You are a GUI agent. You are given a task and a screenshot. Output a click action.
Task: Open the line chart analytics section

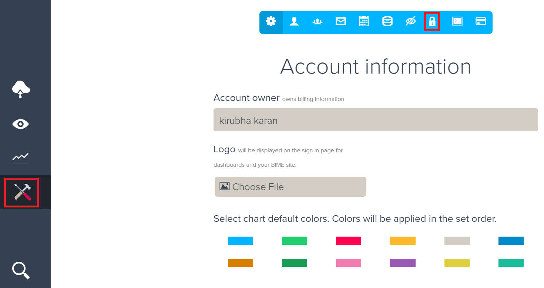21,158
